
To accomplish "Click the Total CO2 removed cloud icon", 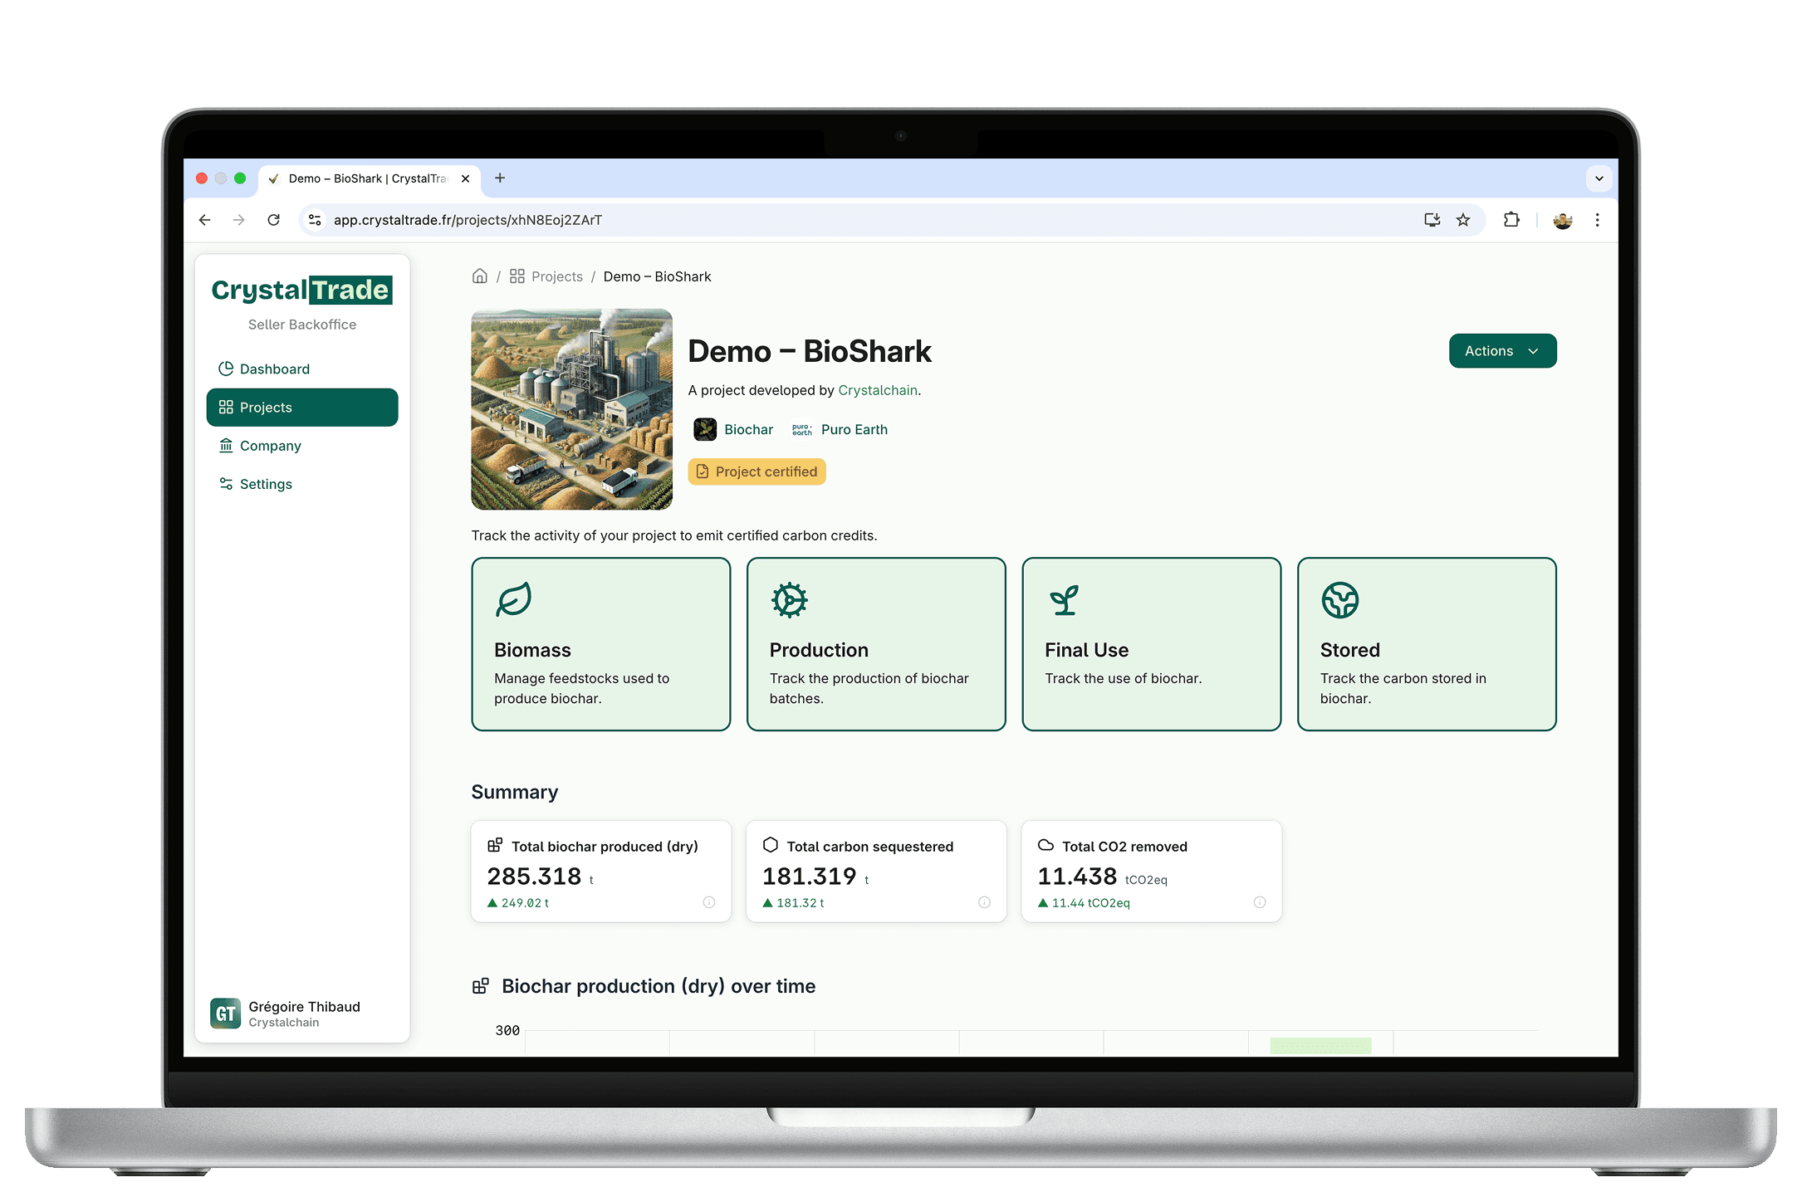I will coord(1045,845).
